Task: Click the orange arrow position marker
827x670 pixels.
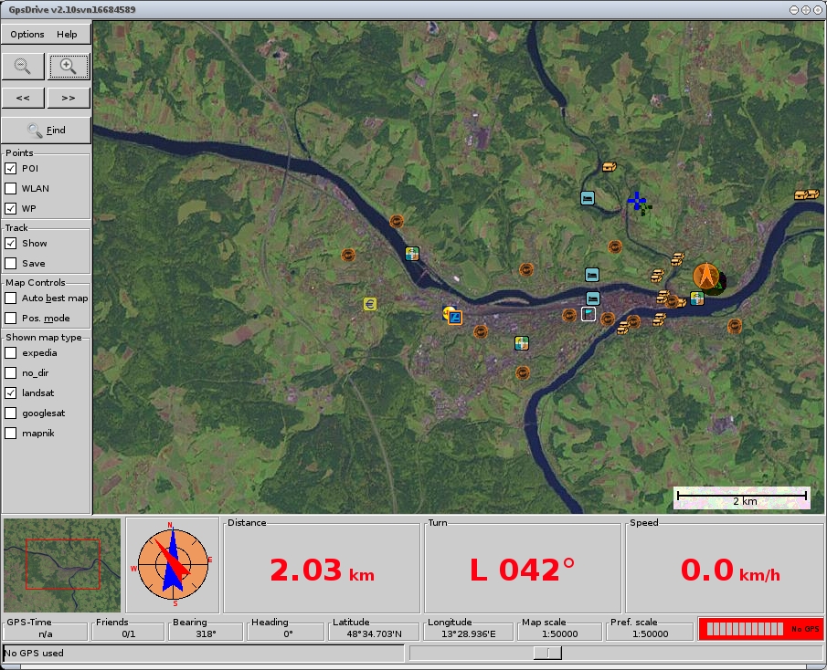Action: click(x=705, y=277)
